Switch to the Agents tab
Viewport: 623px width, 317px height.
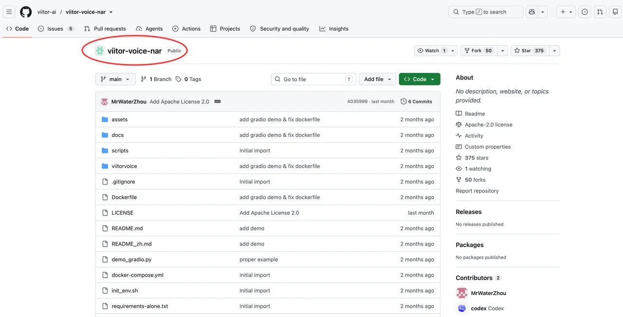pos(149,29)
